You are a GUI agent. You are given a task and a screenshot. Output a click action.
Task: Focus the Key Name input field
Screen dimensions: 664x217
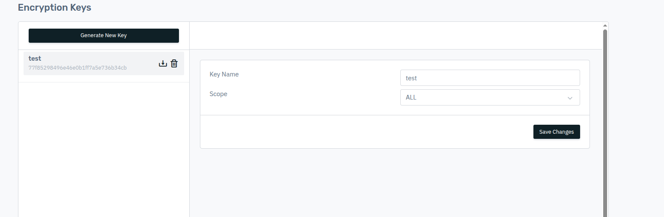(x=490, y=78)
